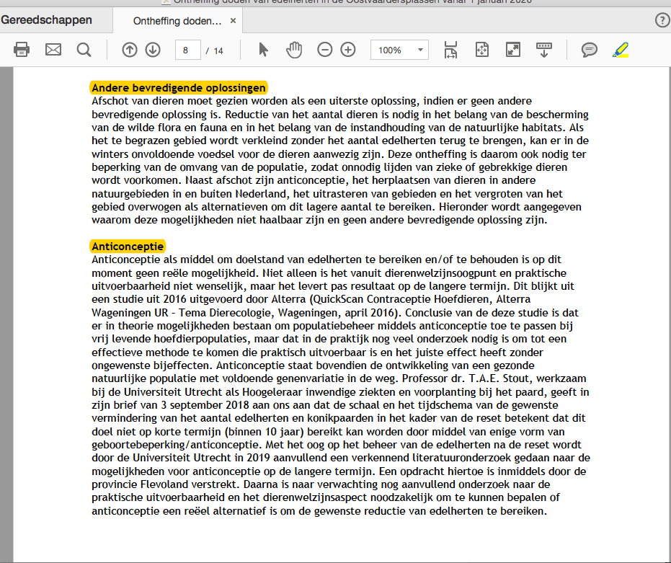Zoom out with minus button

325,50
